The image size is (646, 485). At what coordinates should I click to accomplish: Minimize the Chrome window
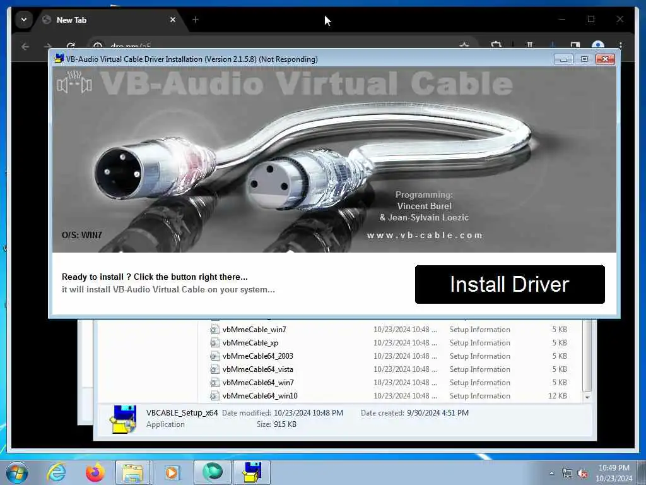[562, 20]
